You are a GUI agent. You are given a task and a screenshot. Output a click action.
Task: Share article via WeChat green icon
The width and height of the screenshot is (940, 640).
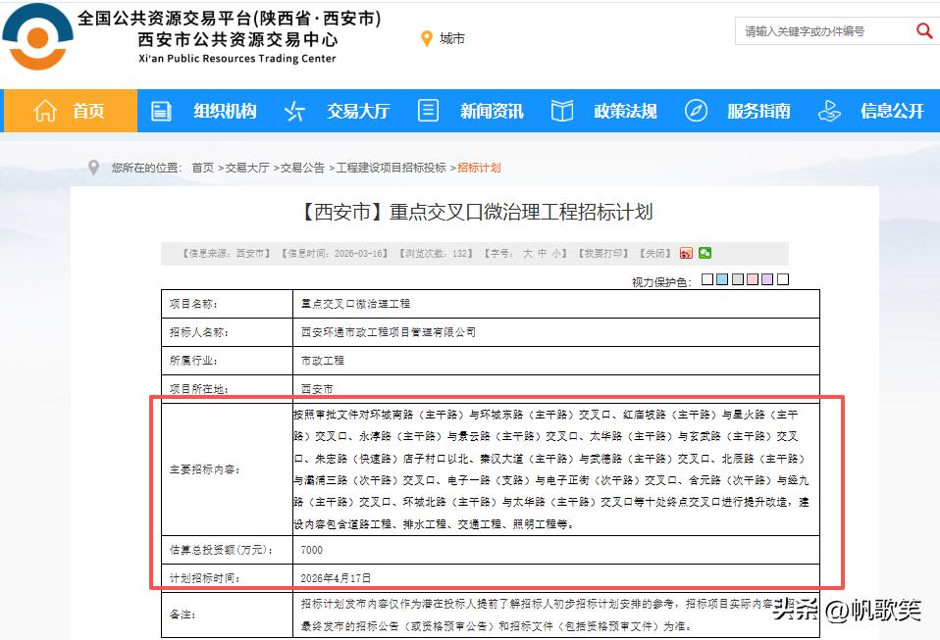coord(704,253)
